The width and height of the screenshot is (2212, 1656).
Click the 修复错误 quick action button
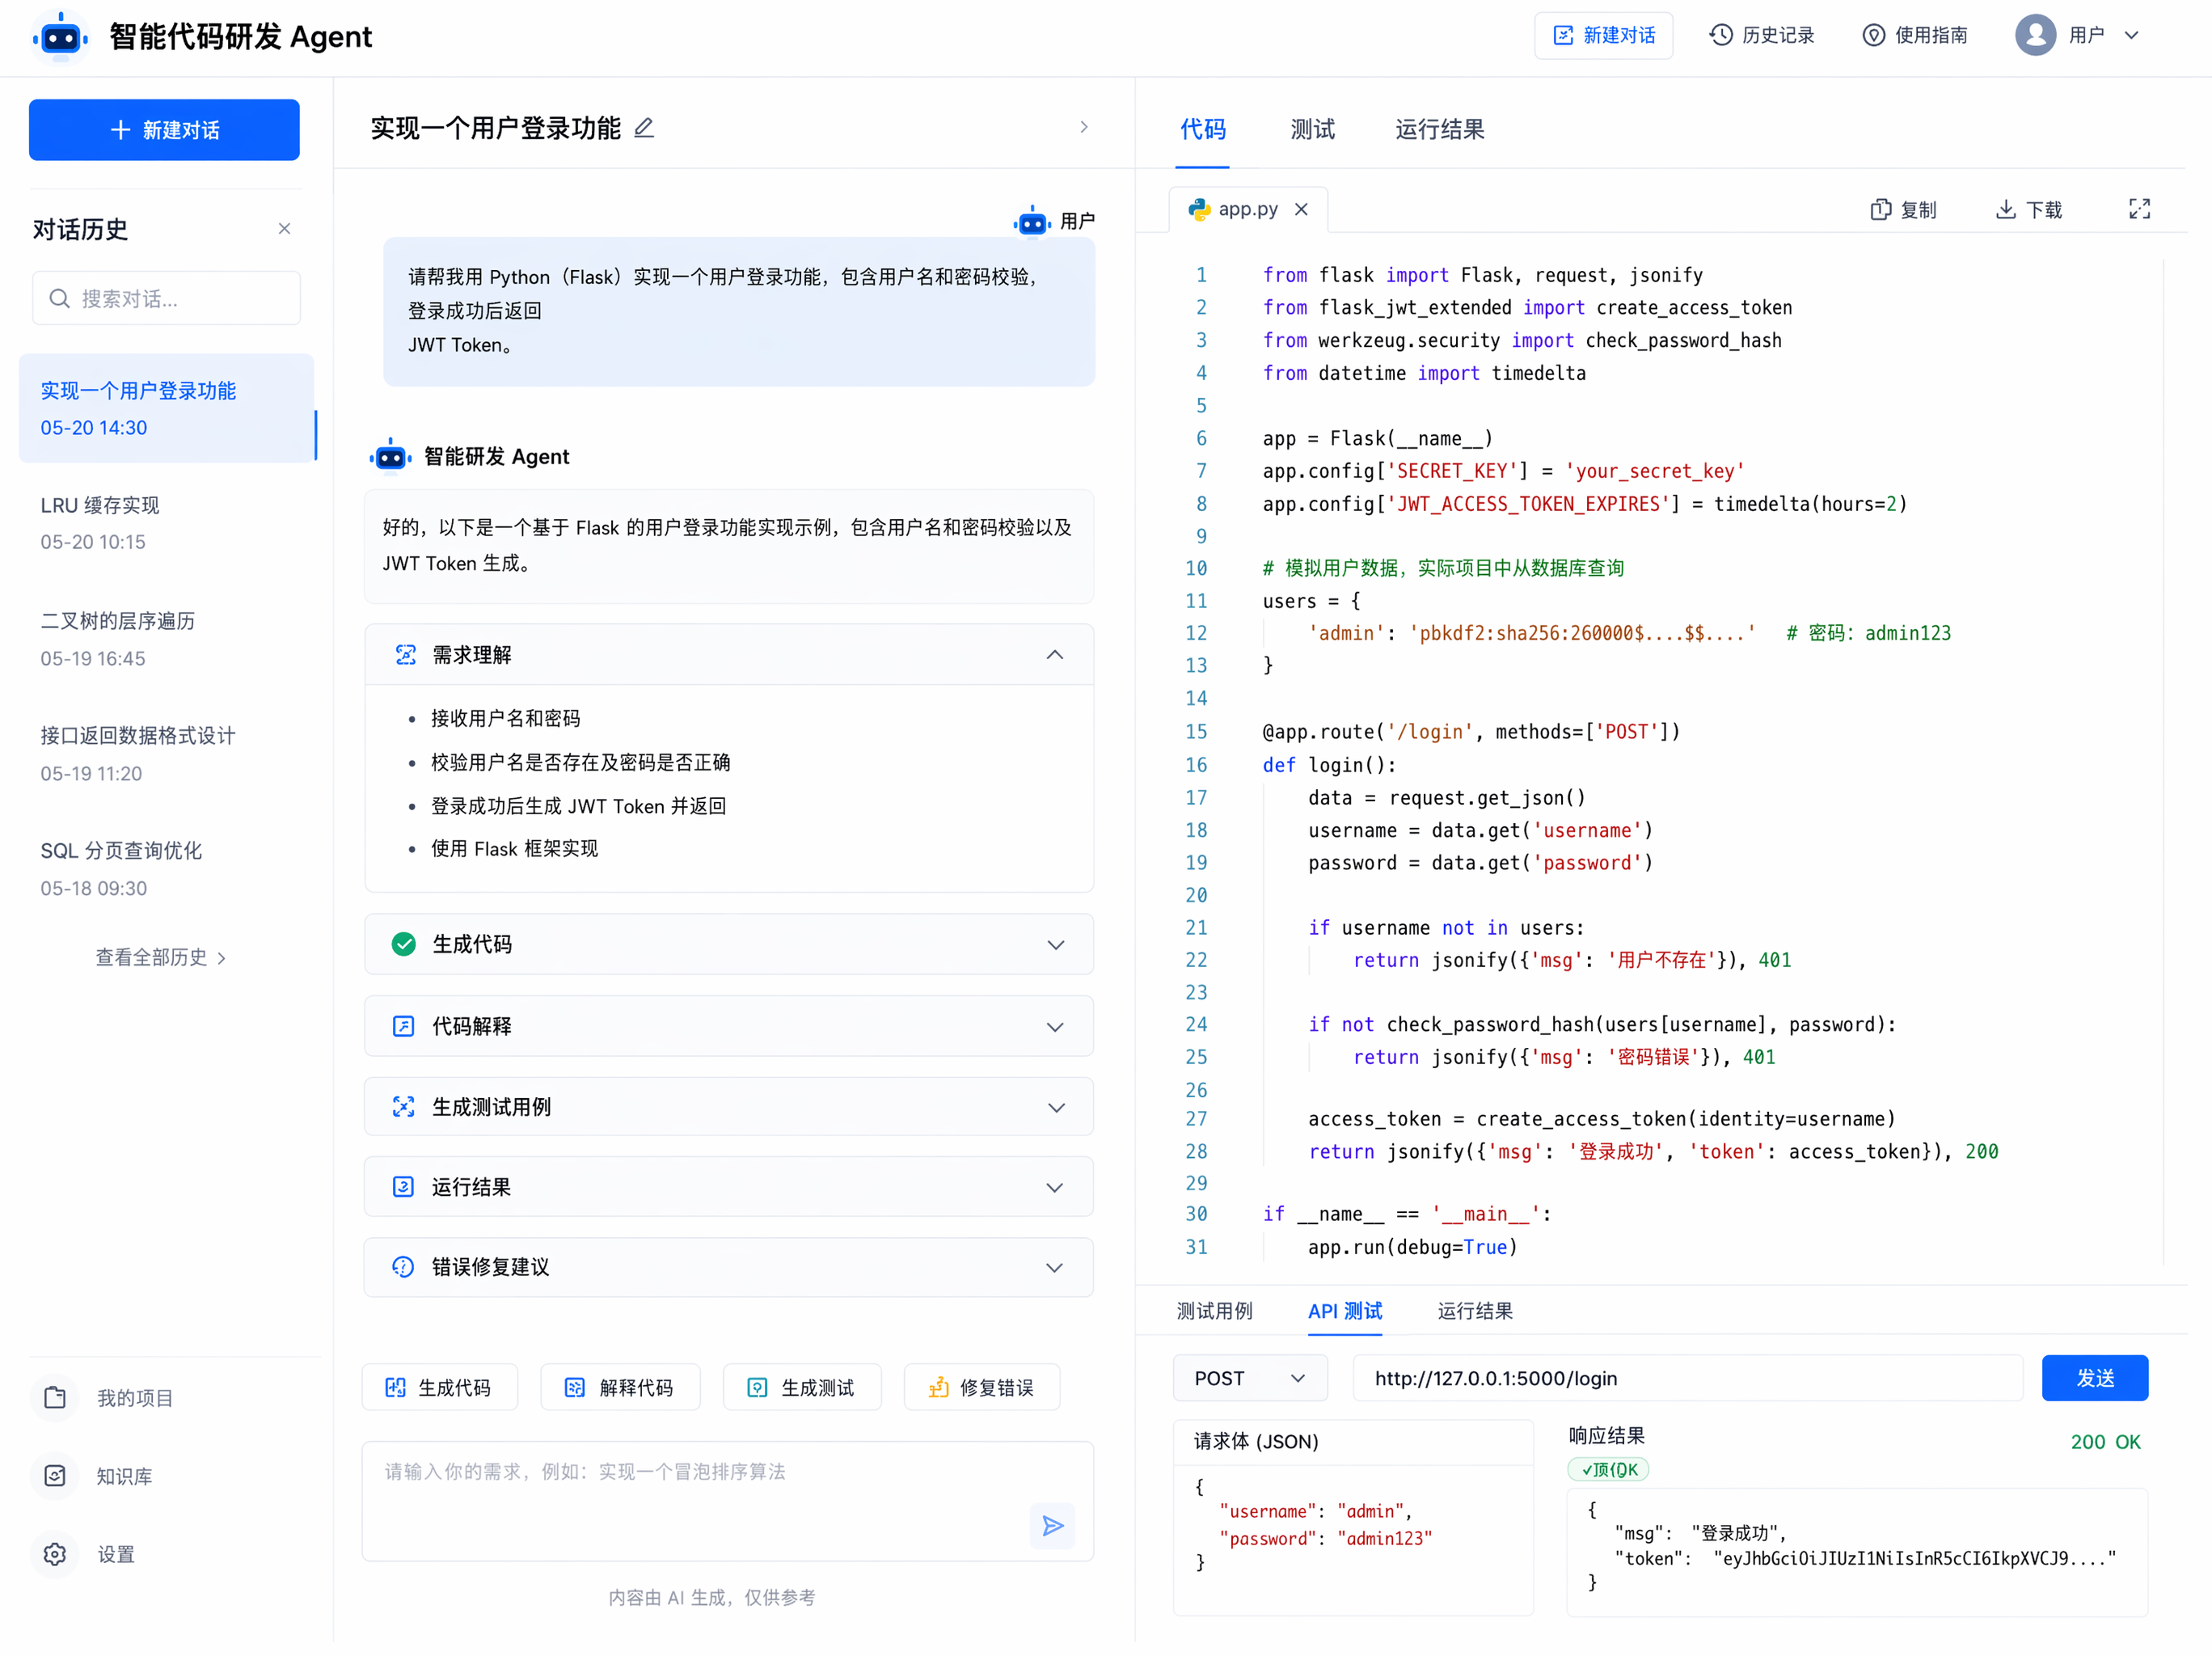(982, 1386)
